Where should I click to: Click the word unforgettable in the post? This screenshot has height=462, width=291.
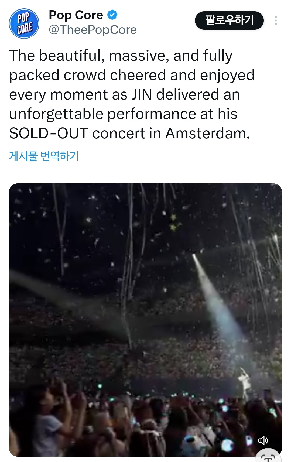(x=56, y=114)
